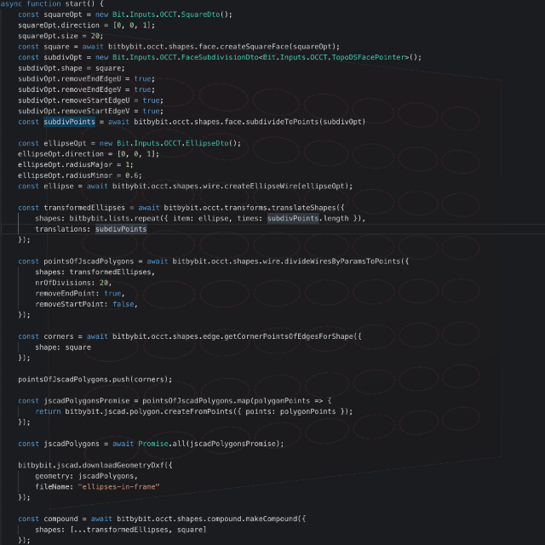The height and width of the screenshot is (545, 545).
Task: Click the 'getCornerPointsOfEdgesForShape' method call
Action: point(289,336)
